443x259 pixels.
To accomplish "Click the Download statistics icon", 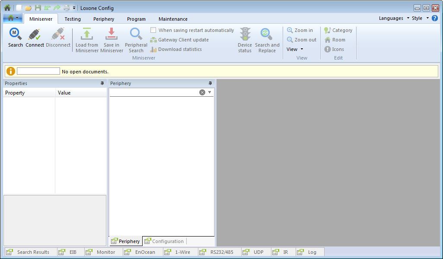I will point(175,49).
